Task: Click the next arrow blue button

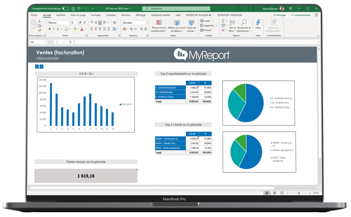Action: point(42,67)
